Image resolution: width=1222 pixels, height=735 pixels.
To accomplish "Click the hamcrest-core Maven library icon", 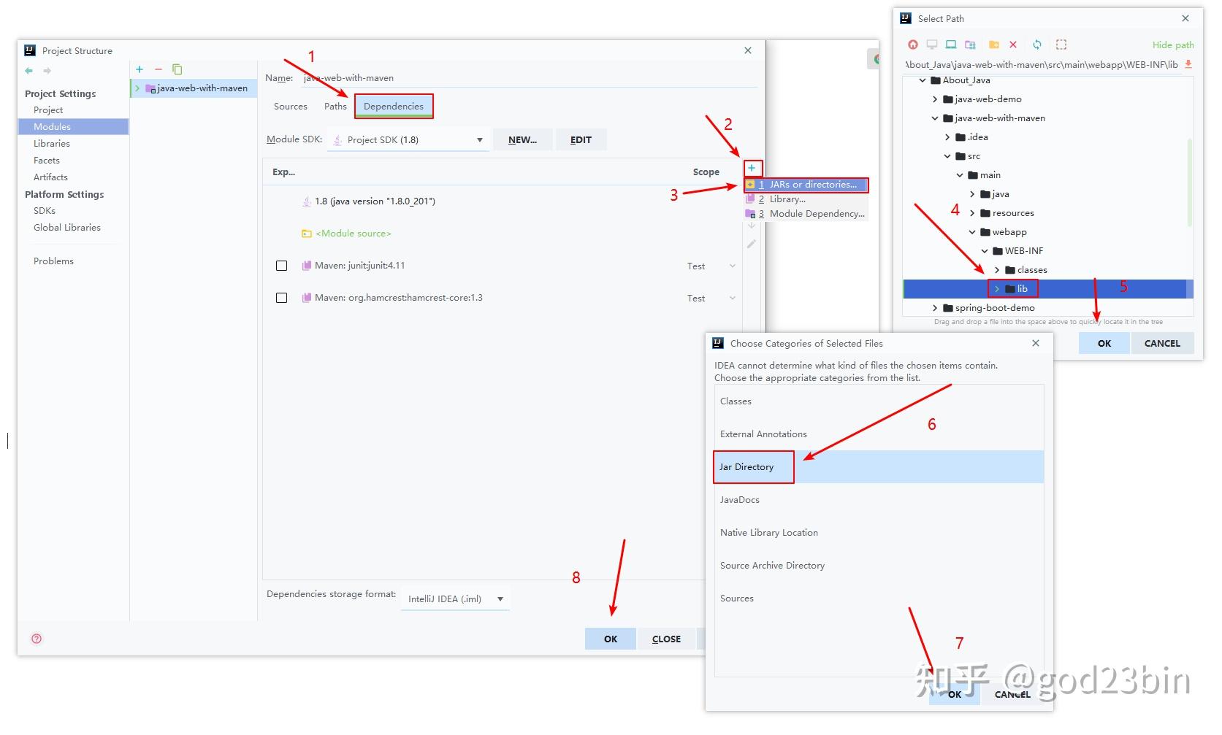I will click(307, 298).
